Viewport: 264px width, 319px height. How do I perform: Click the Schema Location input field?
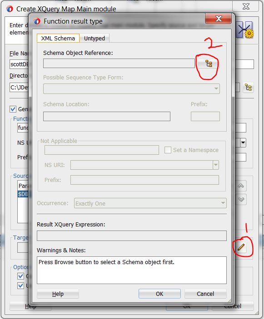pyautogui.click(x=106, y=116)
